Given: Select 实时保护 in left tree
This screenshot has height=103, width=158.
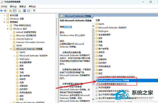Looking at the screenshot, I should (24, 89).
